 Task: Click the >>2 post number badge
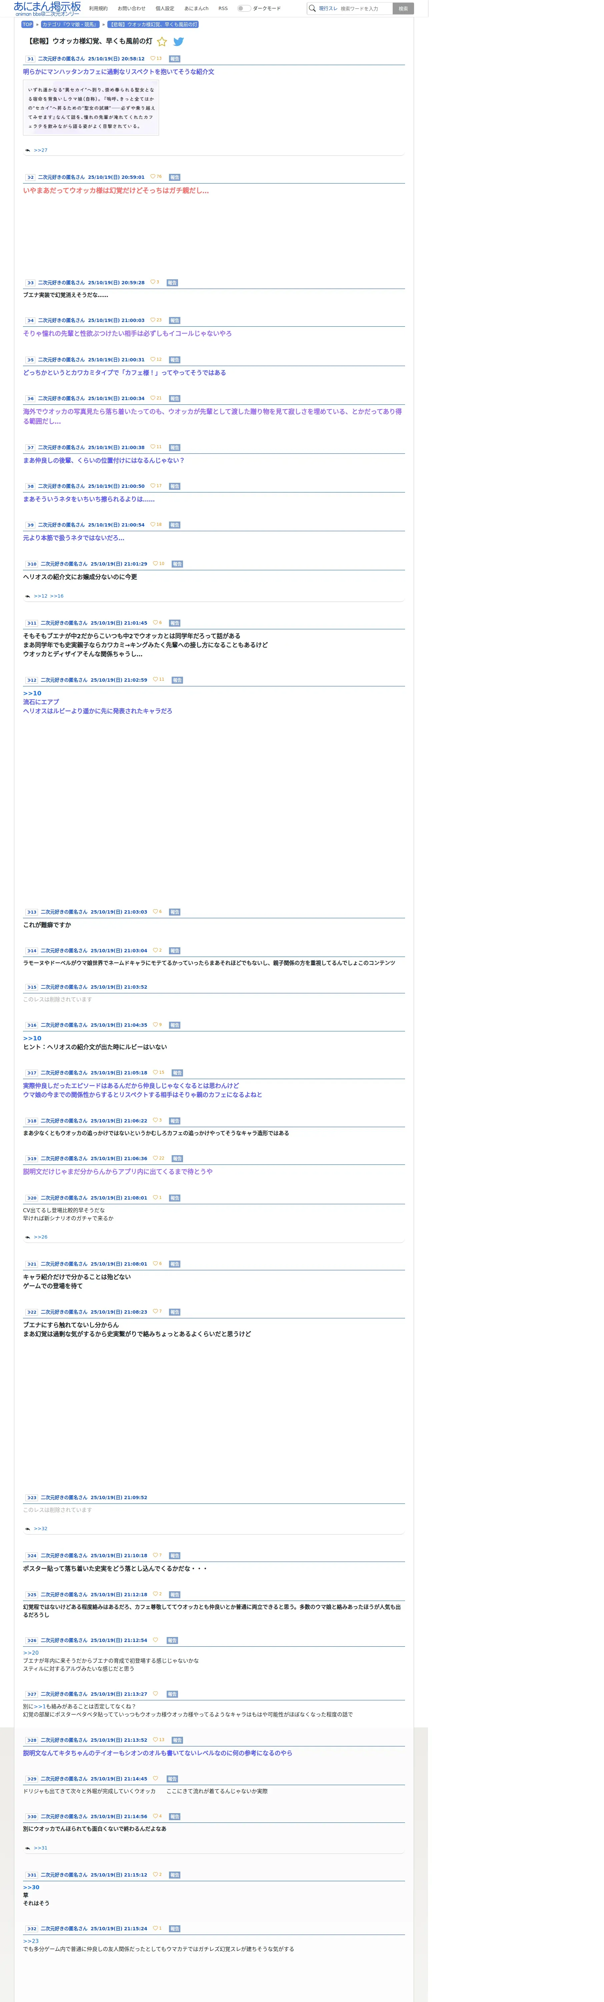(30, 177)
